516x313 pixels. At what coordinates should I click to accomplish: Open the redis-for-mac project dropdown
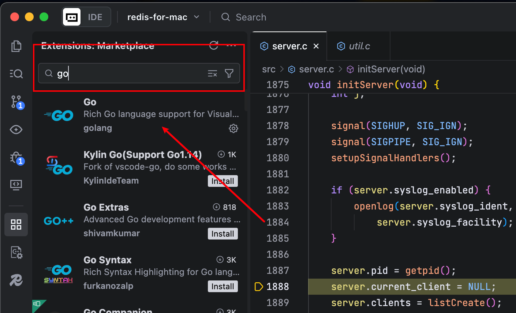point(163,17)
